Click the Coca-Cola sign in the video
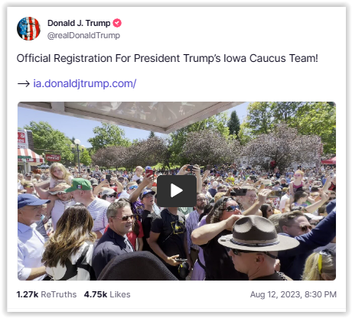Viewport: 352px width, 318px height. [53, 157]
